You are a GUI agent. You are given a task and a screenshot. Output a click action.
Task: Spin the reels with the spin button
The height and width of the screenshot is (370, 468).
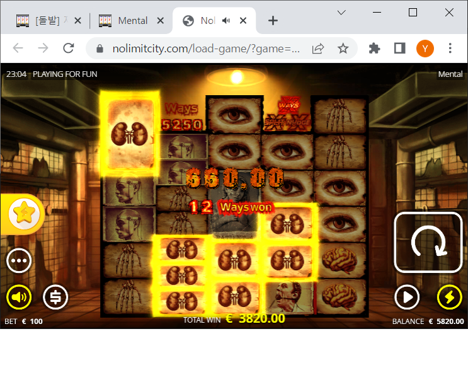coord(428,242)
